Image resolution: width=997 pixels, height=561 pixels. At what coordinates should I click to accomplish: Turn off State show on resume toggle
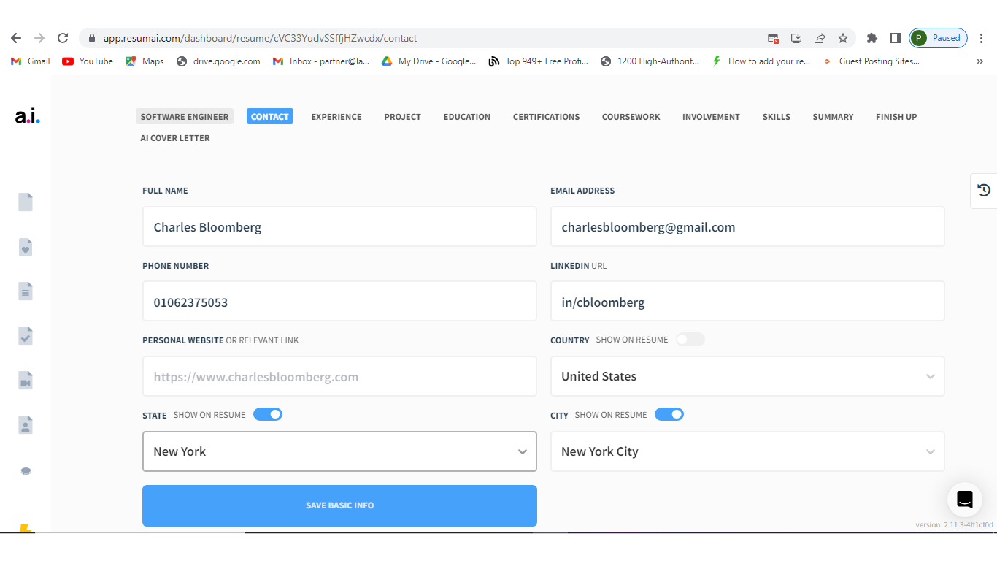[x=268, y=415]
